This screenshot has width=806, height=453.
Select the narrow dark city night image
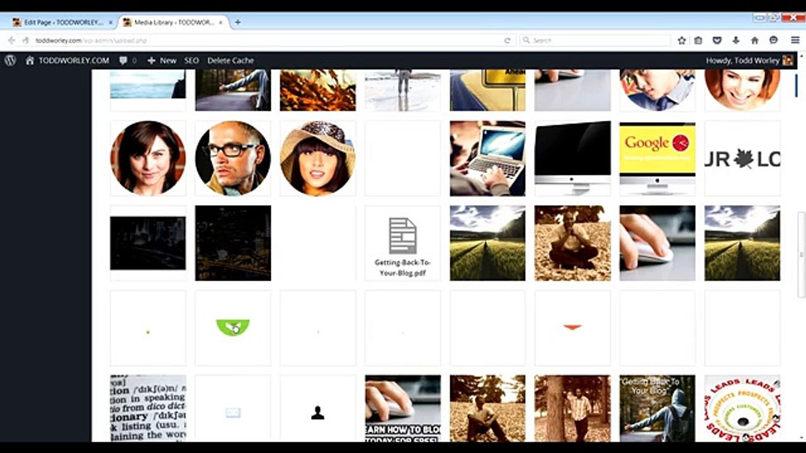[148, 243]
